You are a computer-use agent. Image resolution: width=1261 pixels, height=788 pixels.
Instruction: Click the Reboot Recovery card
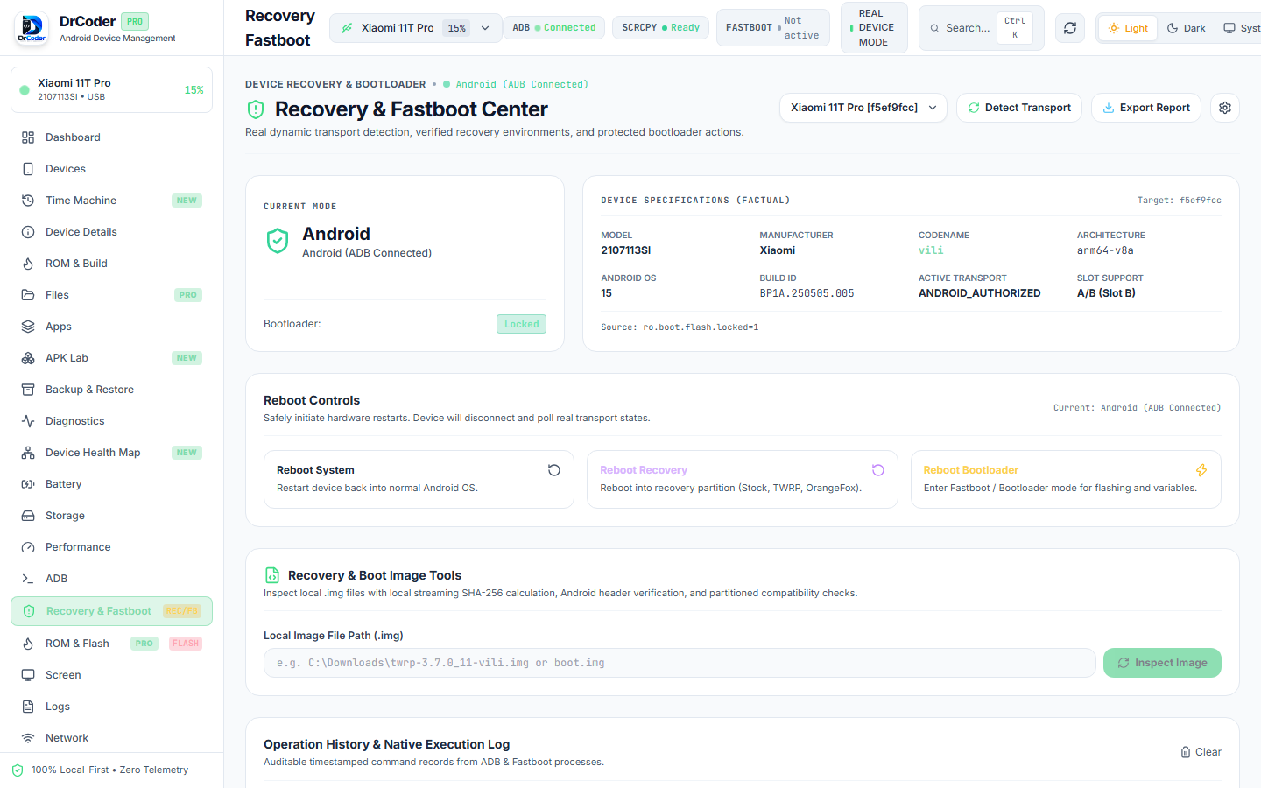(x=743, y=479)
